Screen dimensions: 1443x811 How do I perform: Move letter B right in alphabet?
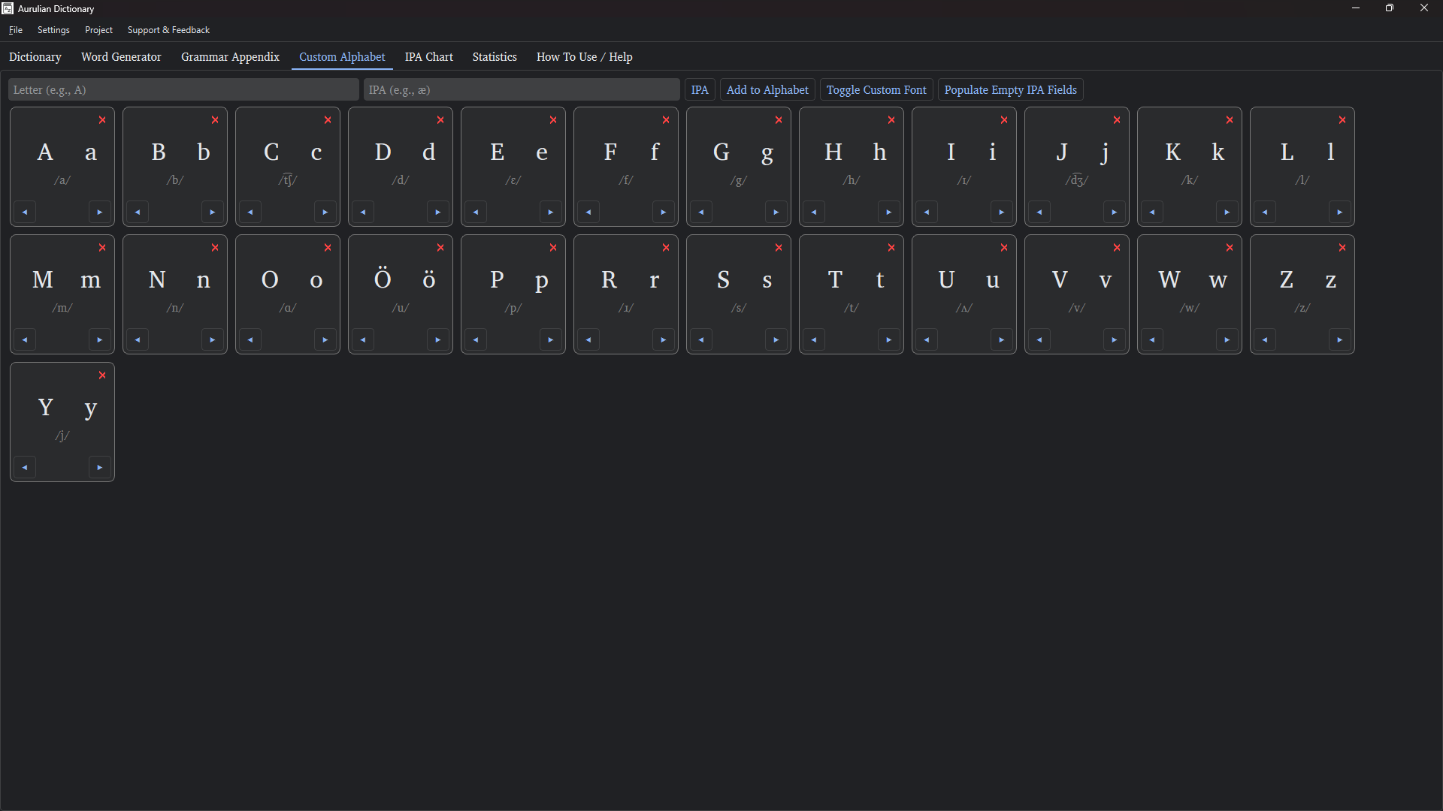pyautogui.click(x=213, y=213)
